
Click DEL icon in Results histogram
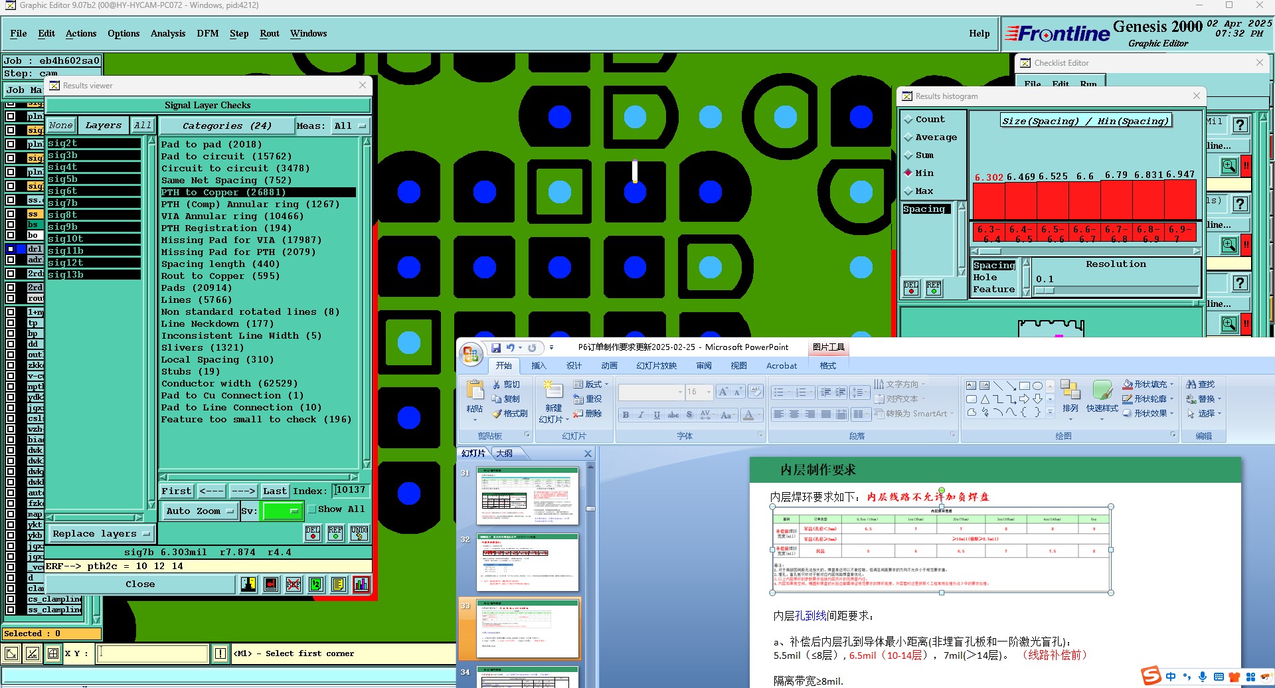911,288
